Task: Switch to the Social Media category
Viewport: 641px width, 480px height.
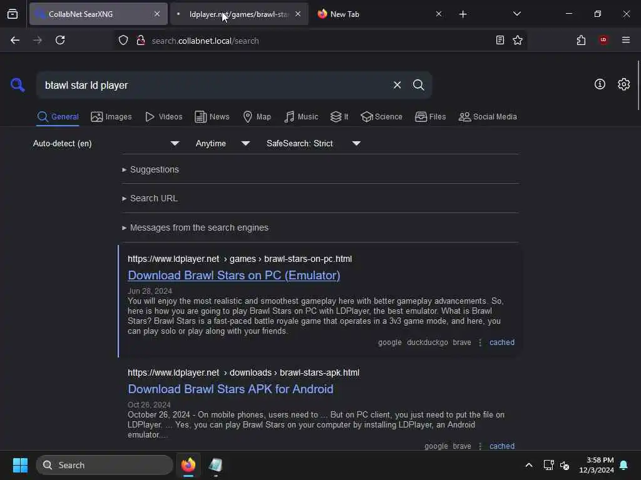Action: (487, 117)
